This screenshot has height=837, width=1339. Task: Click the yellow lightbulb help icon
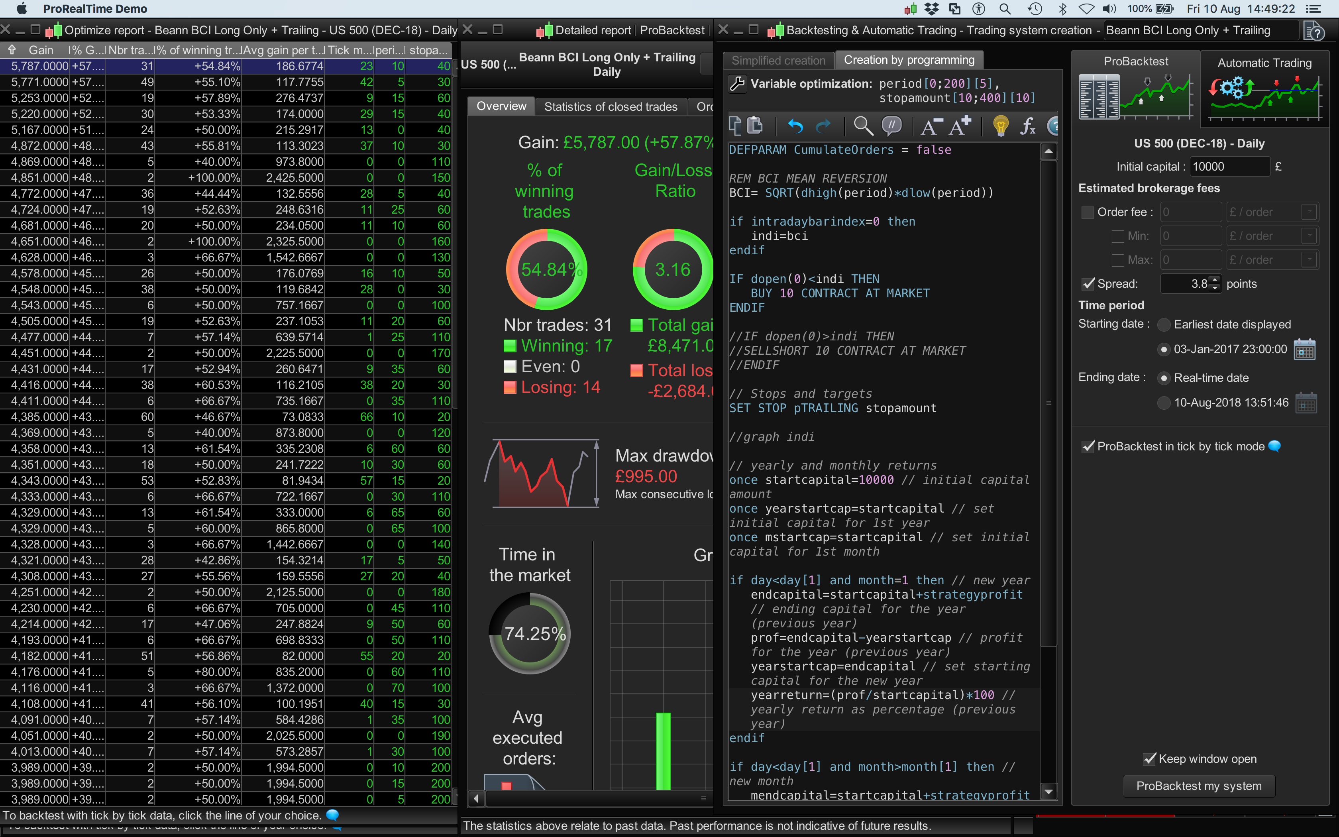(1000, 126)
